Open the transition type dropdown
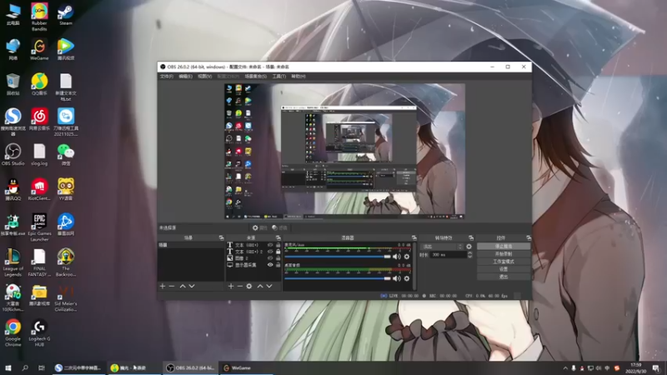Viewport: 667px width, 375px height. coord(442,247)
